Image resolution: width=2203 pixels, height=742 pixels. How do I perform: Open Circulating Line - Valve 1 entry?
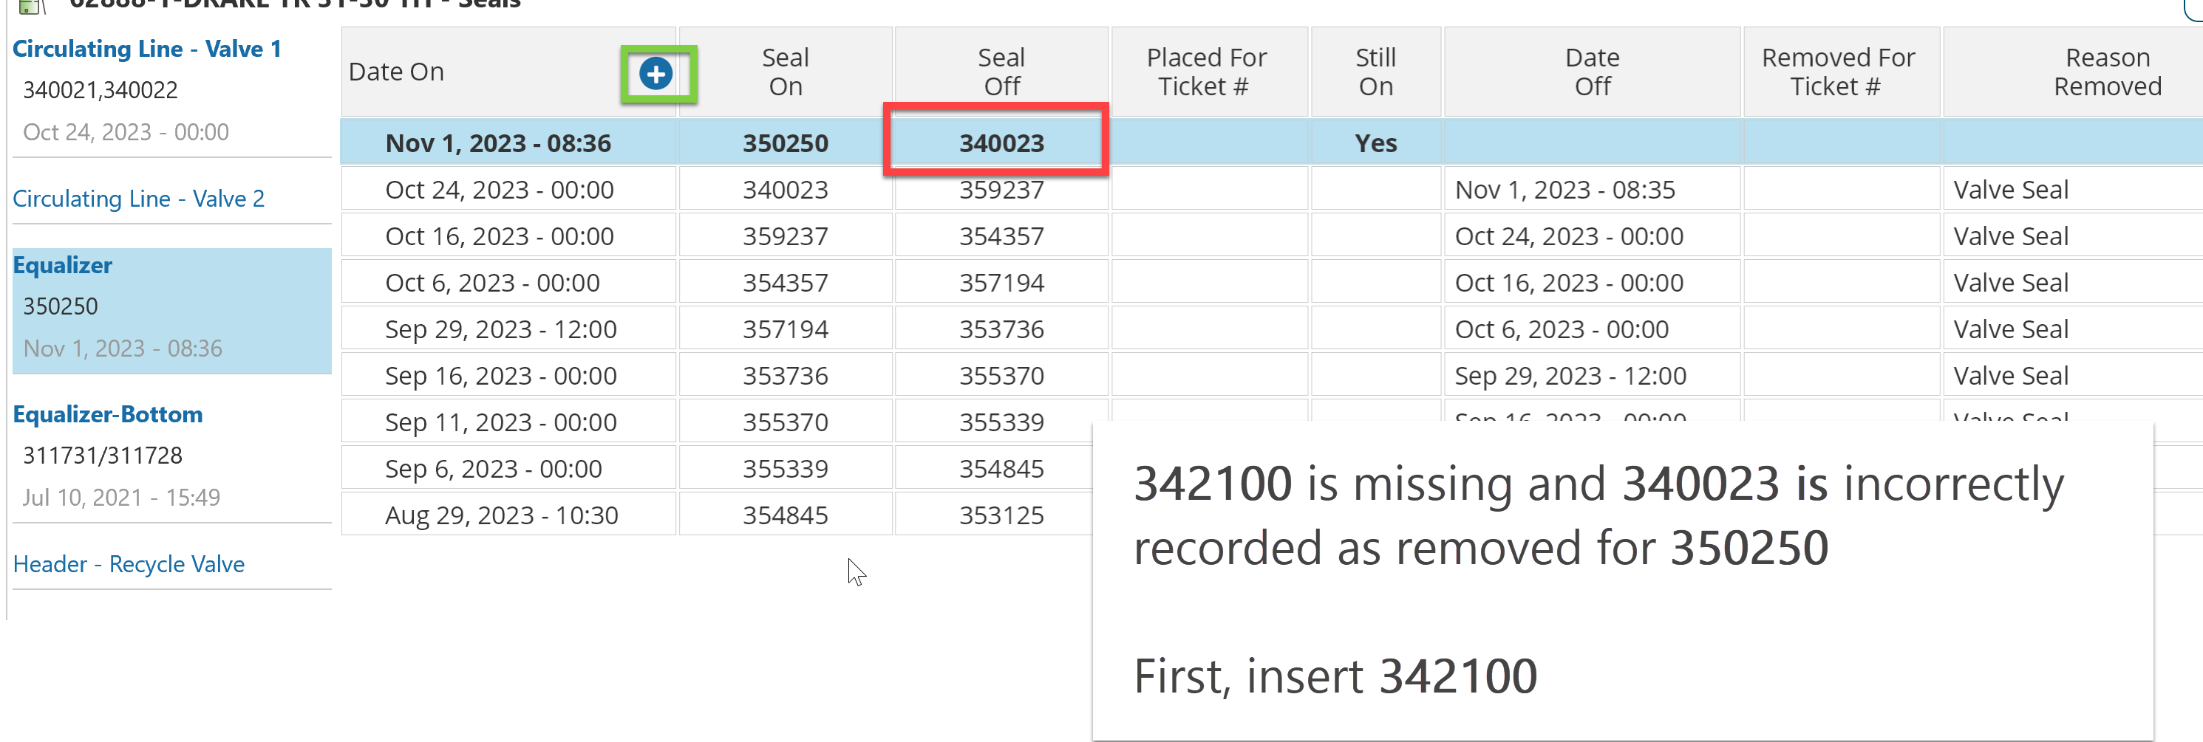click(146, 49)
